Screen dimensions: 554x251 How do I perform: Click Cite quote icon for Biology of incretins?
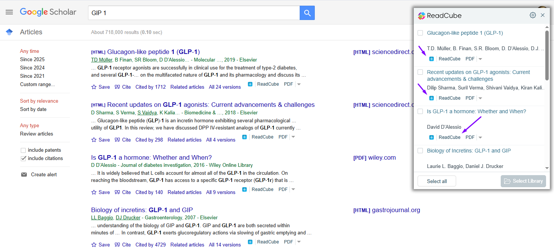pos(117,245)
